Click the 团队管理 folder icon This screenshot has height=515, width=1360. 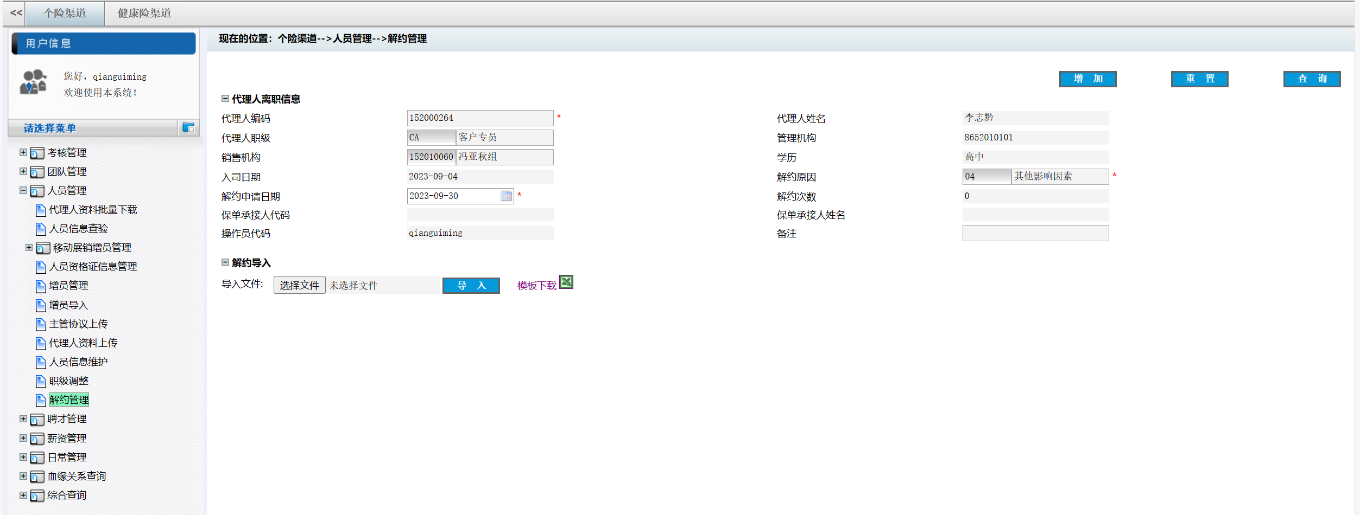tap(37, 172)
